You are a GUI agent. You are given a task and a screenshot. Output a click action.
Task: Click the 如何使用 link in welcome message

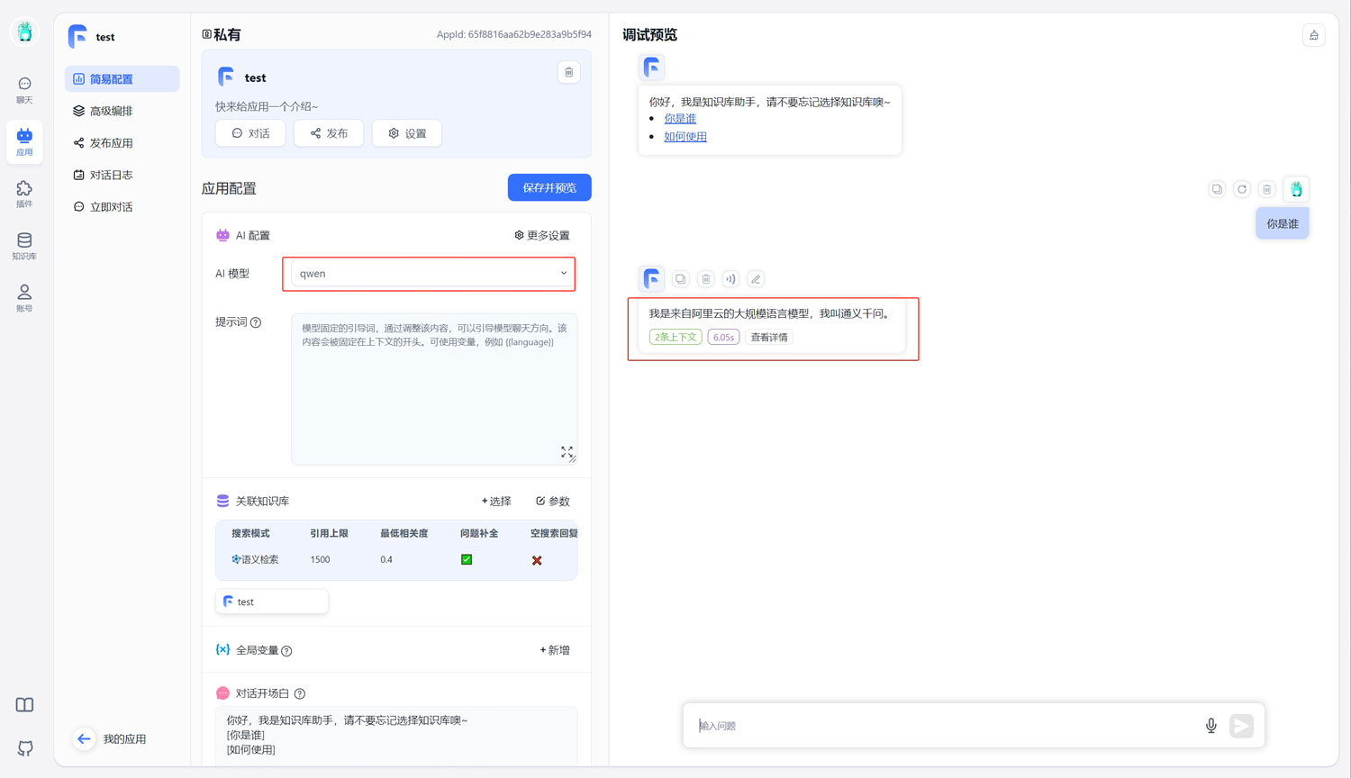[685, 137]
